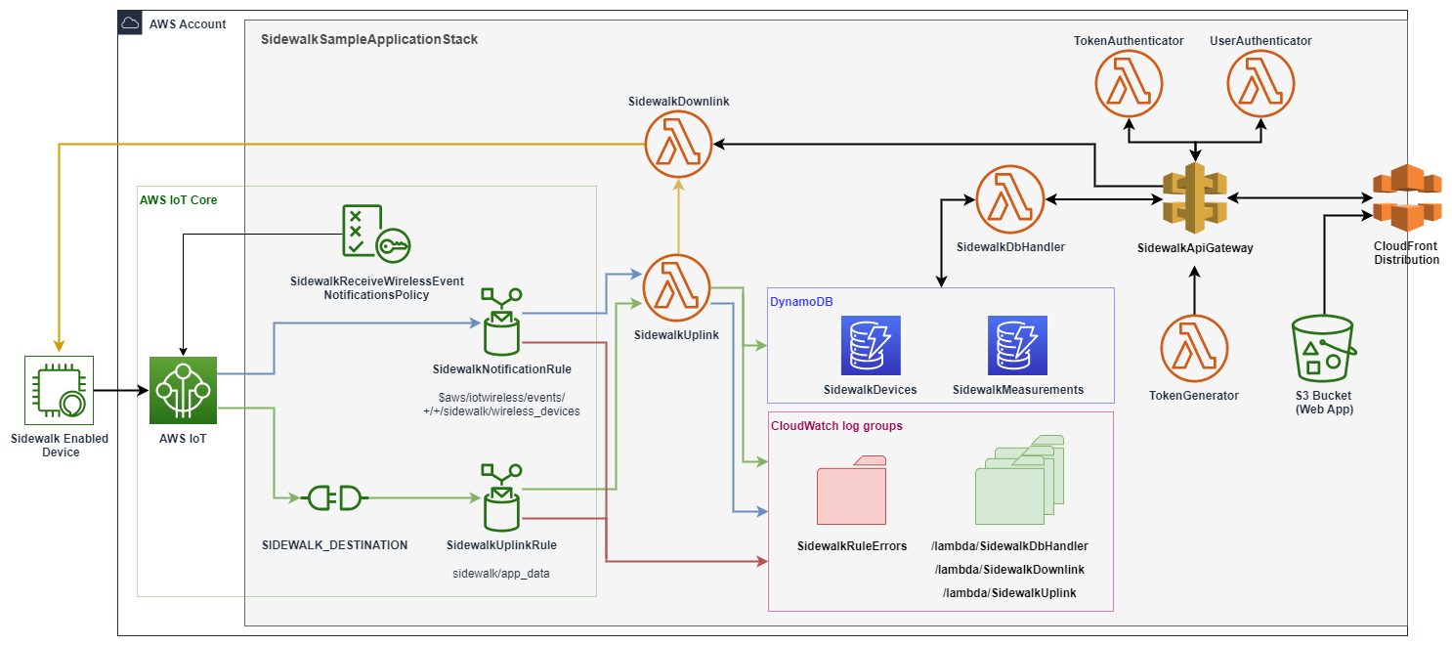Select the SidewalkDbHandler label
This screenshot has height=646, width=1452.
click(1010, 247)
